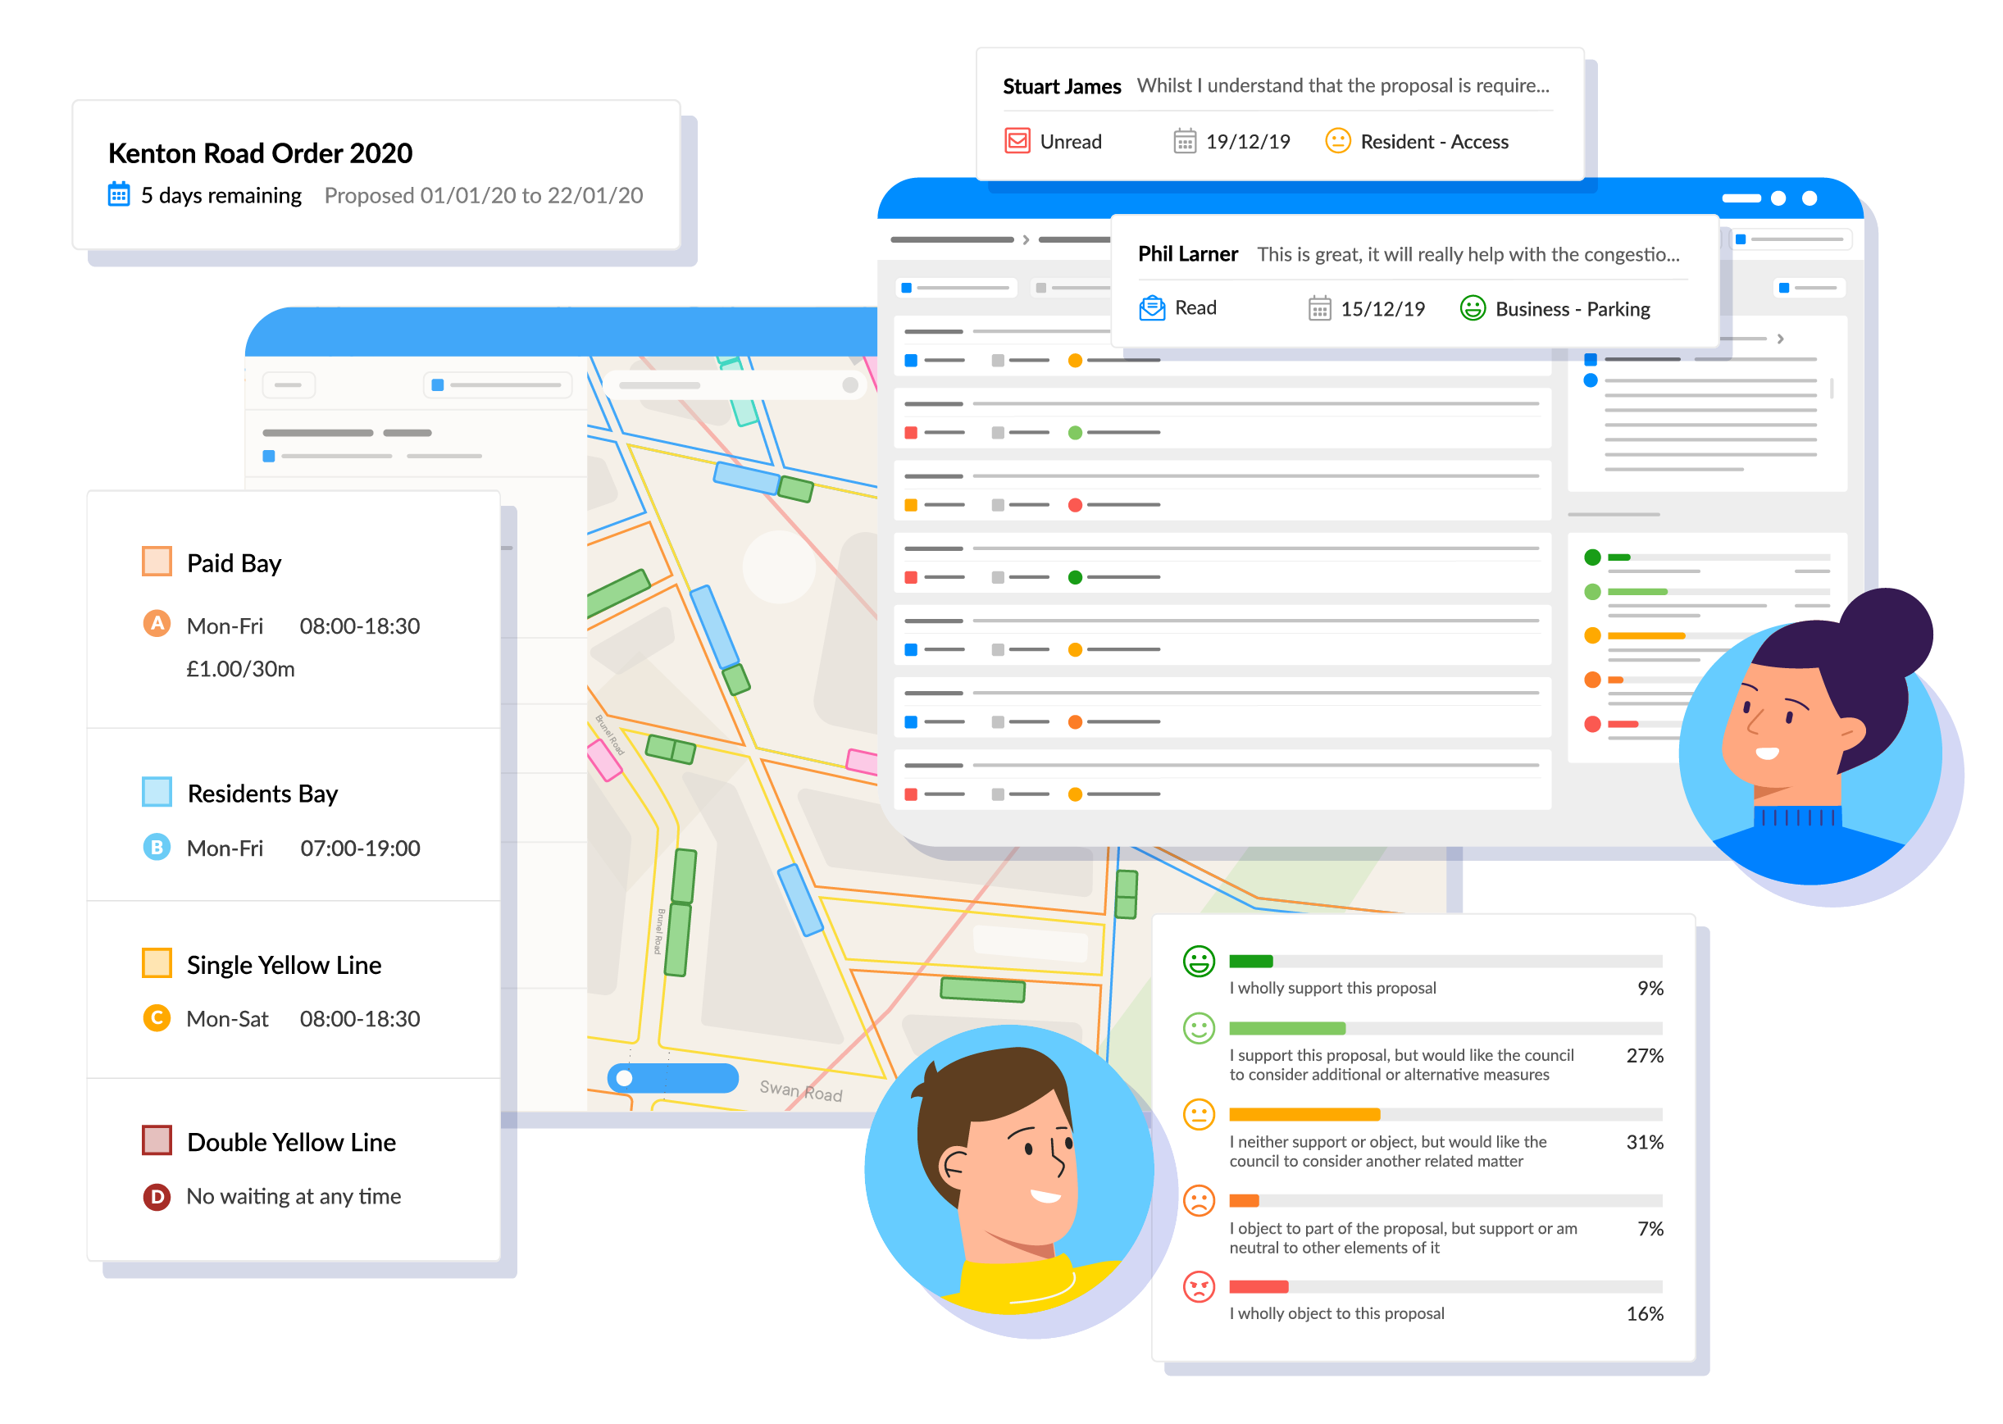Click the calendar icon next to 19/12/19
This screenshot has height=1424, width=2003.
(1184, 141)
